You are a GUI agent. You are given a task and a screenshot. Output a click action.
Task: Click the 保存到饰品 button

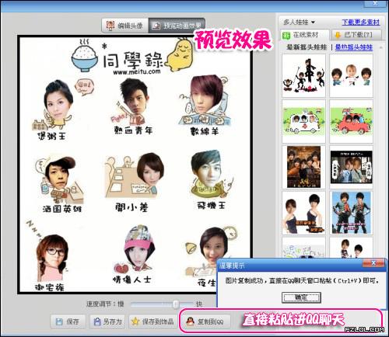[152, 321]
